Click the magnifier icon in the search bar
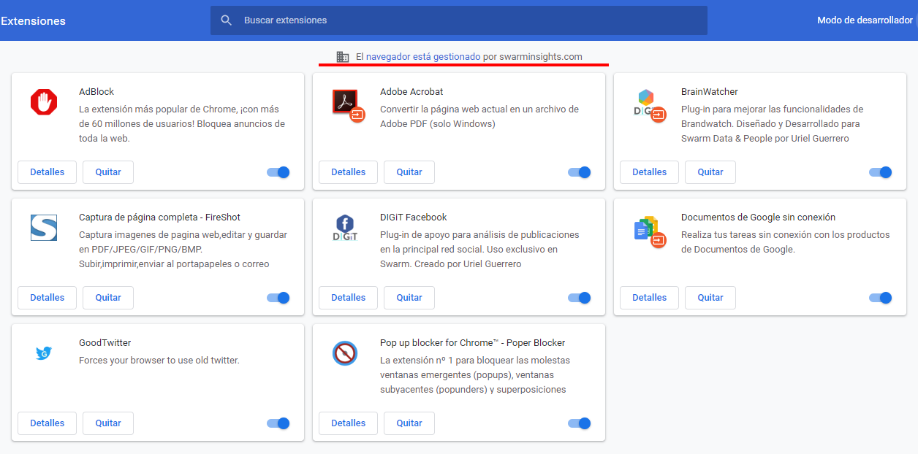The image size is (918, 454). pos(227,20)
